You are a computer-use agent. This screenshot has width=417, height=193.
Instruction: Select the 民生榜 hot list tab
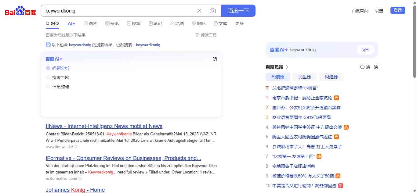pos(305,77)
